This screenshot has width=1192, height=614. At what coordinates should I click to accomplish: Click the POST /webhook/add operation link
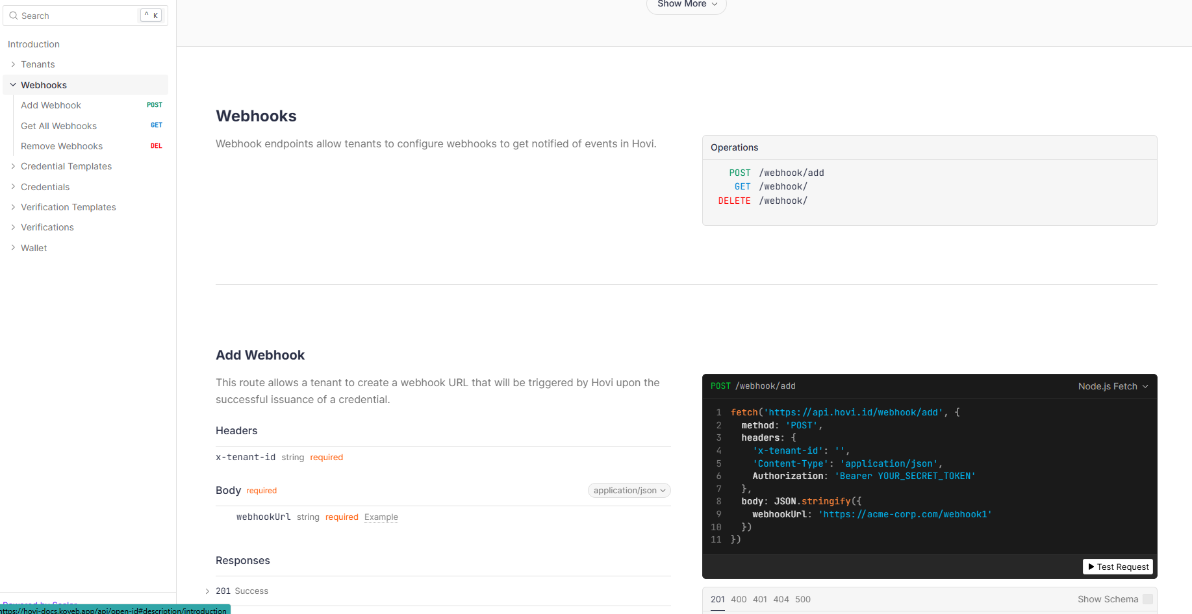click(x=776, y=173)
